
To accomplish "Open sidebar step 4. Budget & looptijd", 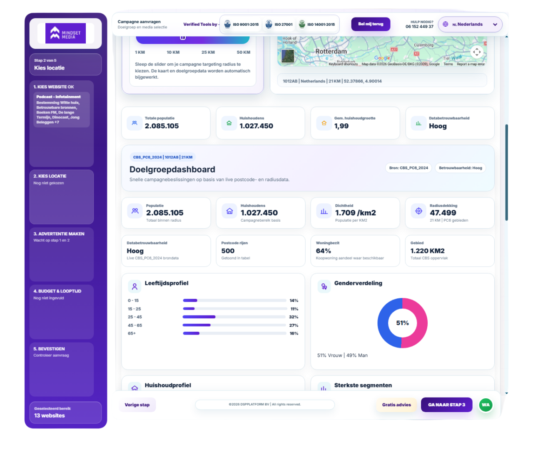I will [x=62, y=312].
